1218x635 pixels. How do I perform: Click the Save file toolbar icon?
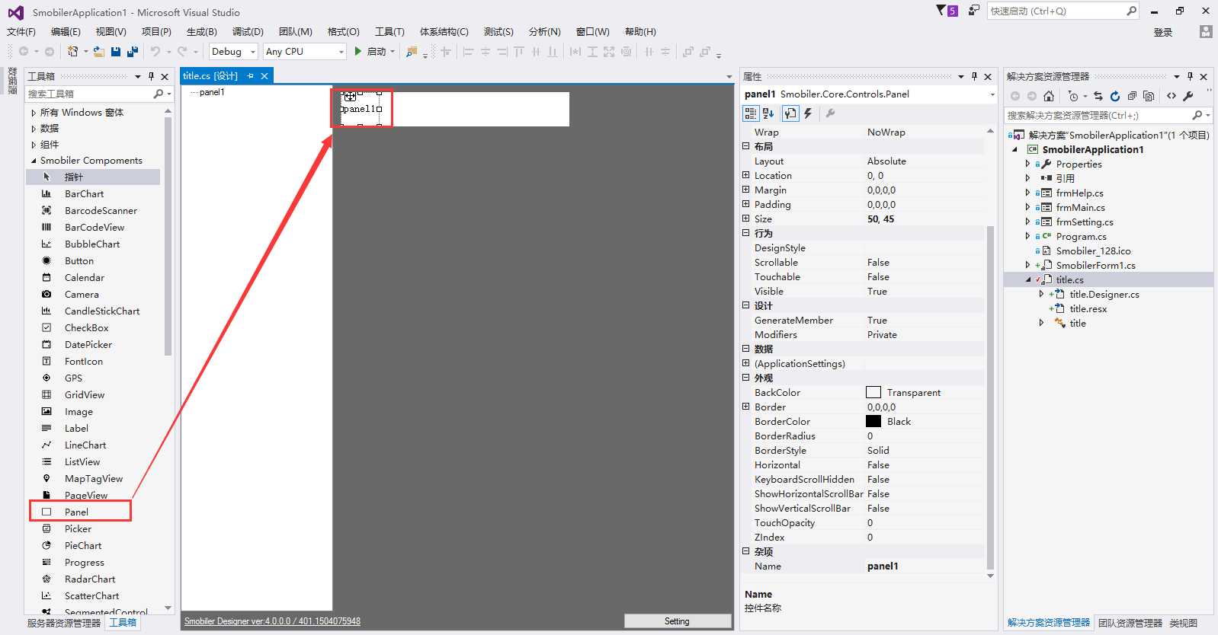(116, 52)
